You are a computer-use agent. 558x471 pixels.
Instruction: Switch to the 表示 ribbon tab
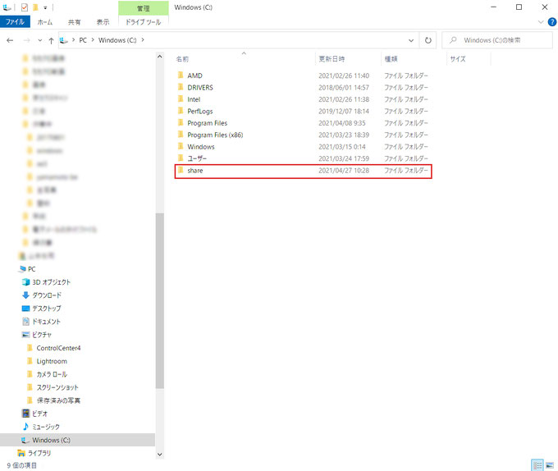(x=103, y=22)
